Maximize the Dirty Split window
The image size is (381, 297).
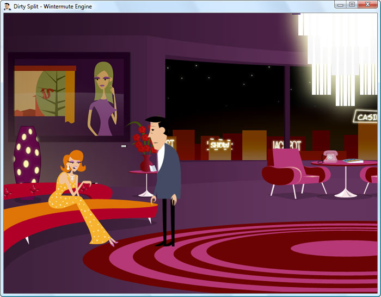[352, 4]
